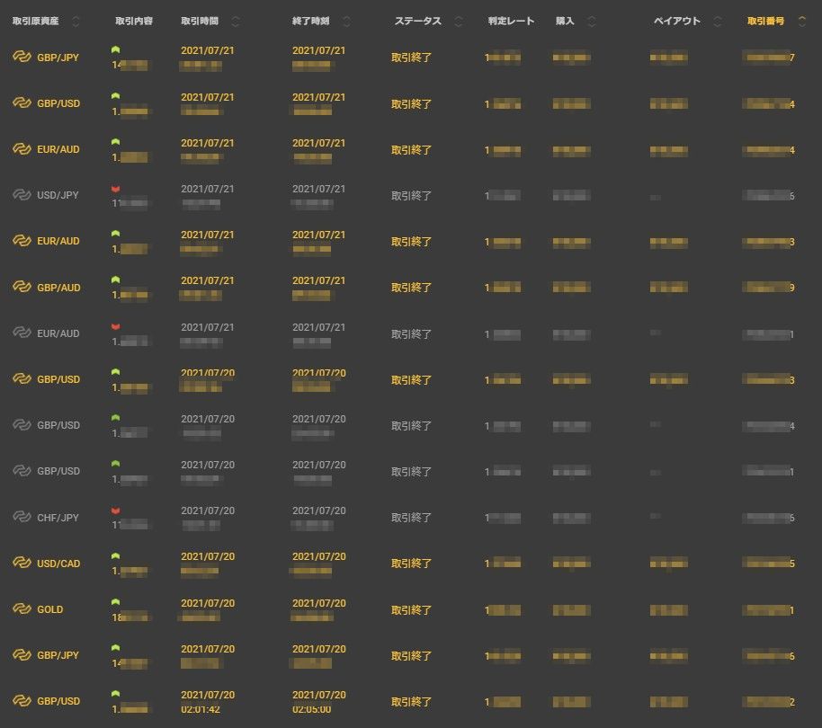Click the GOLD asset chain icon

pos(22,609)
